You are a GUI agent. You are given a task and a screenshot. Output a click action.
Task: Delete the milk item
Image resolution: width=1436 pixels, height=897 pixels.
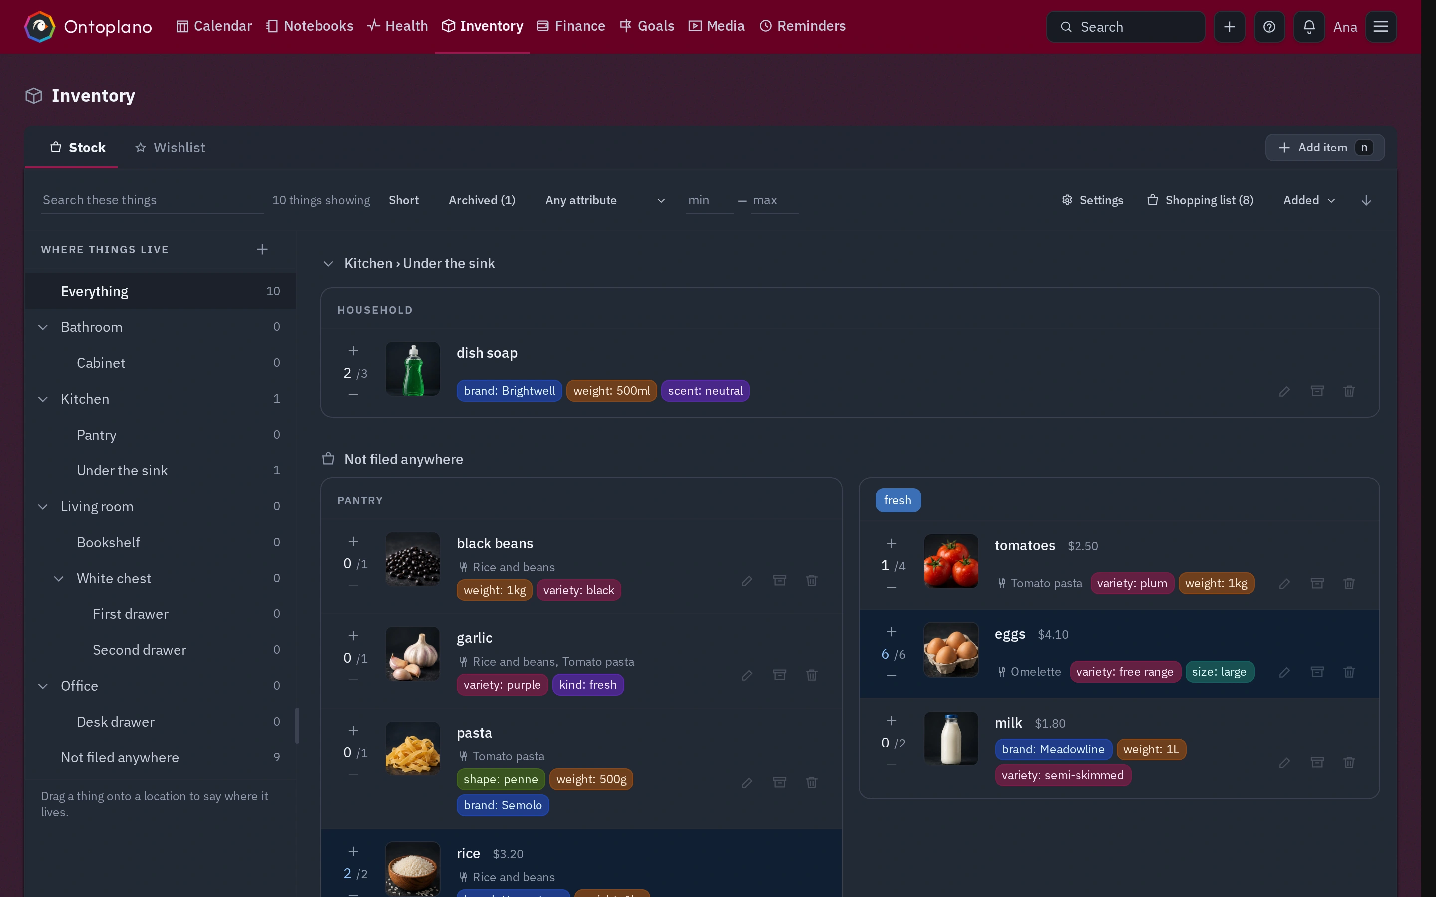pos(1349,762)
